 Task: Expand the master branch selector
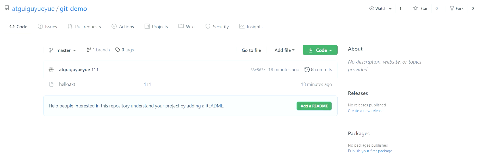63,50
